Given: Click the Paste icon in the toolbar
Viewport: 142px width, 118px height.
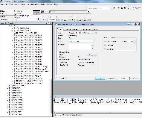Looking at the screenshot, I should click(140, 8).
